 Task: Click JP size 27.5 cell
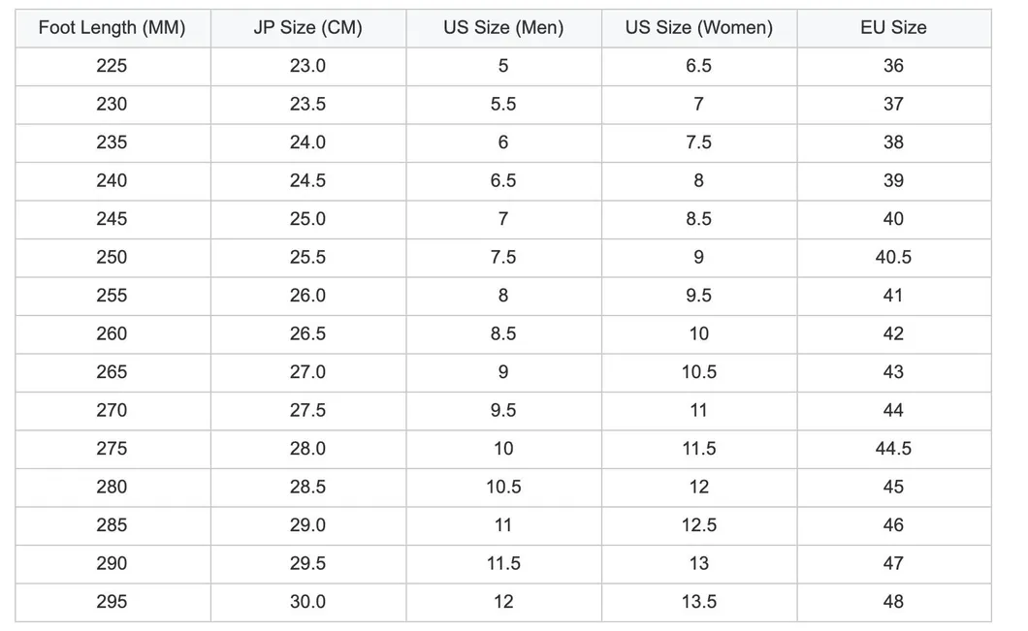(x=308, y=411)
